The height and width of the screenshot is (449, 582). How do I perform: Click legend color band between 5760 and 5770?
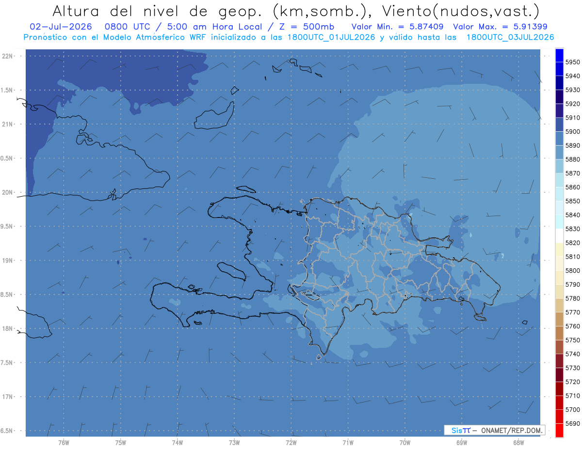pyautogui.click(x=559, y=319)
